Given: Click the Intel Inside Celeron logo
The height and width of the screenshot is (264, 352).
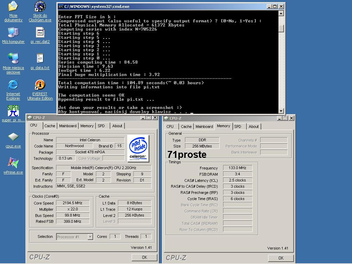Looking at the screenshot, I should pos(138,148).
